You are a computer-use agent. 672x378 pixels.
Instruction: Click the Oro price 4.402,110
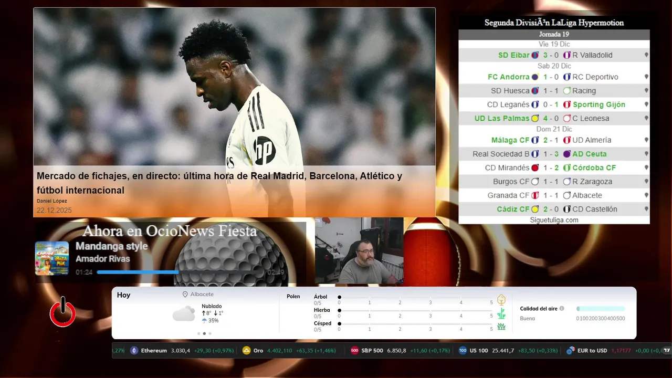click(280, 351)
